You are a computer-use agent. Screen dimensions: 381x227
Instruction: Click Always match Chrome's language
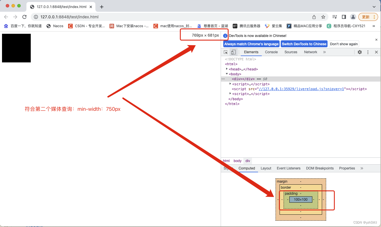click(x=251, y=44)
